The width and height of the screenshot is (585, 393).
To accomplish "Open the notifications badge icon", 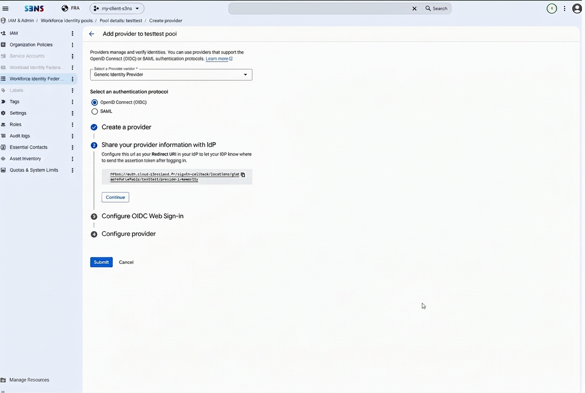I will coord(552,8).
